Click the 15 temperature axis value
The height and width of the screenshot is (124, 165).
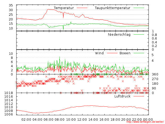point(11,24)
